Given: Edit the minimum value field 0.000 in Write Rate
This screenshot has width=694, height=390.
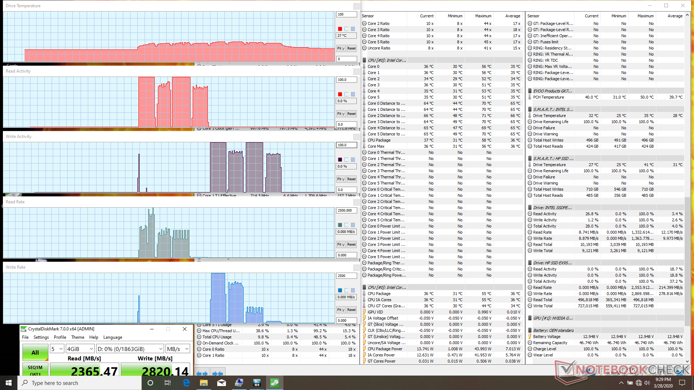Looking at the screenshot, I should pyautogui.click(x=346, y=321).
